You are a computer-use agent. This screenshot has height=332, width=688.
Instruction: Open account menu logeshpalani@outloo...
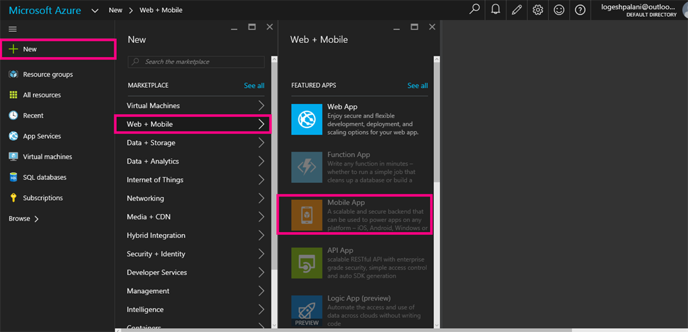[x=639, y=9]
